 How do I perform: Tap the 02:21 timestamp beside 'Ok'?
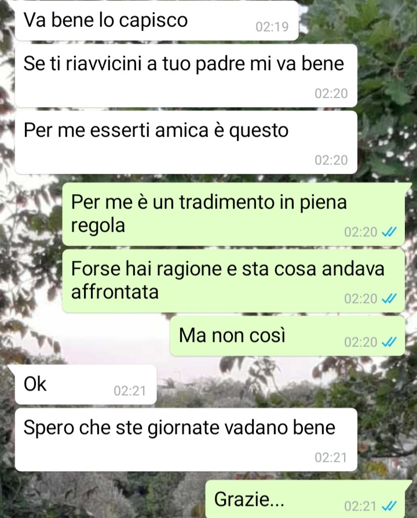click(130, 391)
